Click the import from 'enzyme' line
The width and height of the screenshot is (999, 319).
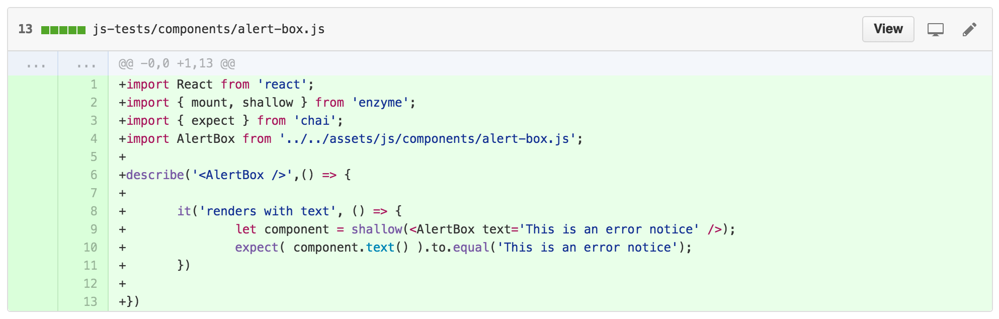[x=267, y=103]
